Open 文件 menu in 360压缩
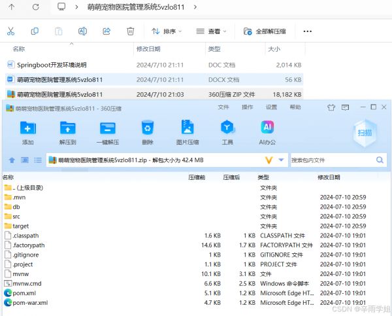The height and width of the screenshot is (316, 392). [x=223, y=107]
